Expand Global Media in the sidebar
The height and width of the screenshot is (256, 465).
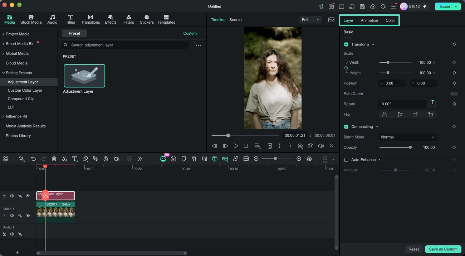click(3, 53)
